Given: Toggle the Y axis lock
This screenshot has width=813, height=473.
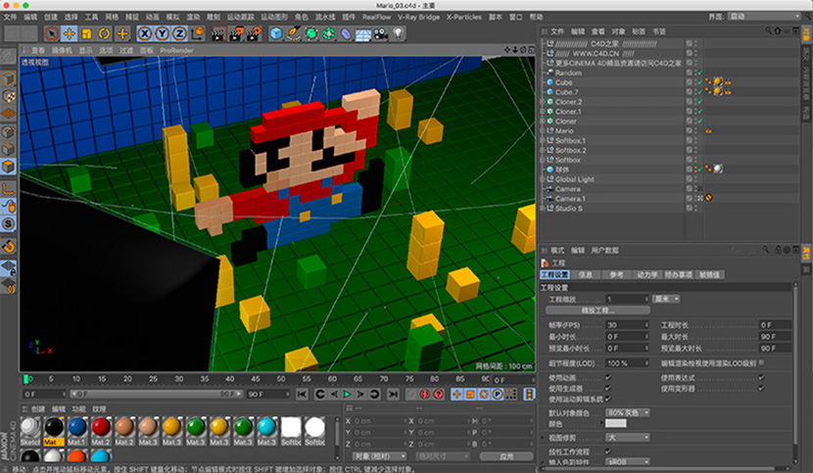Looking at the screenshot, I should point(163,33).
